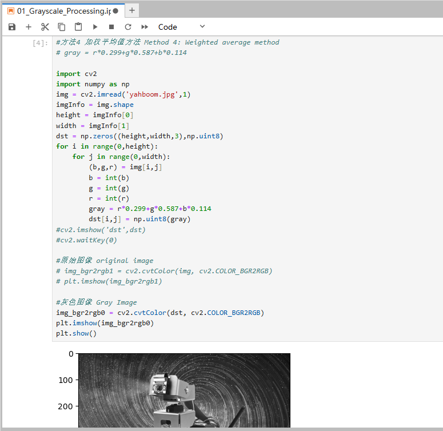The height and width of the screenshot is (431, 443).
Task: Click the 'plt.imshow(img_bgr2rgb0)' line
Action: click(105, 323)
